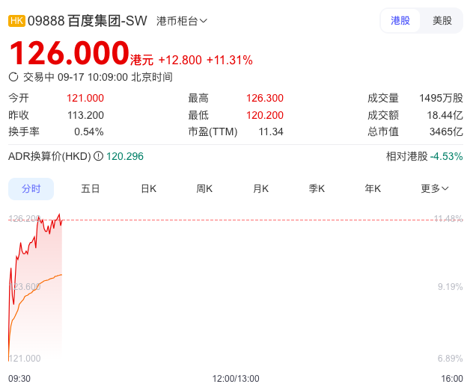Click the refresh icon beside 交易中

point(13,76)
